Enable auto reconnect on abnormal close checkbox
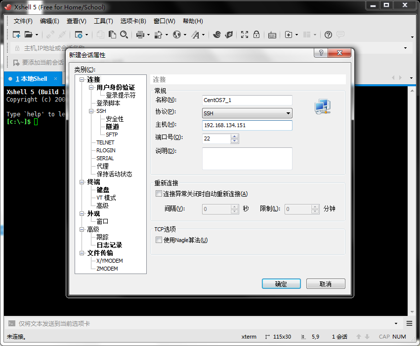Screen dimensions: 420x346 [x=159, y=193]
